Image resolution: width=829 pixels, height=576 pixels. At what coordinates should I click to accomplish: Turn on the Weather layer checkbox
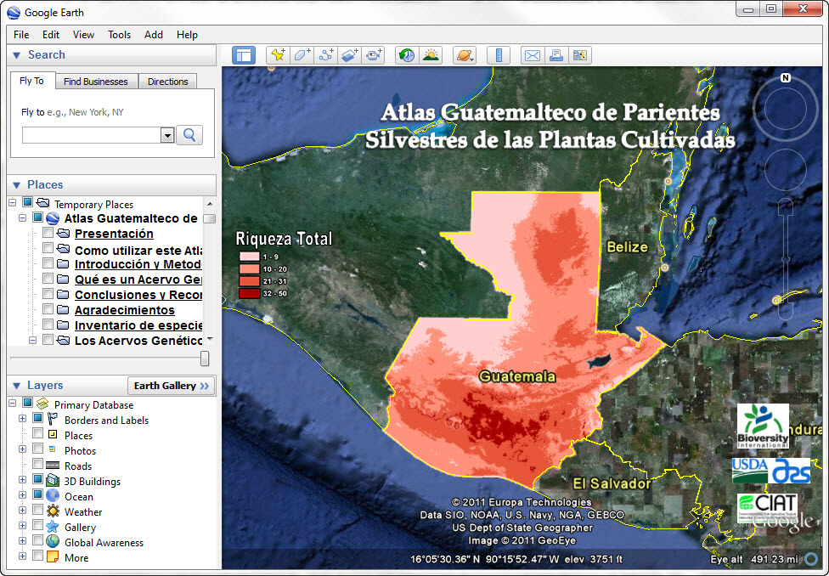tap(37, 510)
